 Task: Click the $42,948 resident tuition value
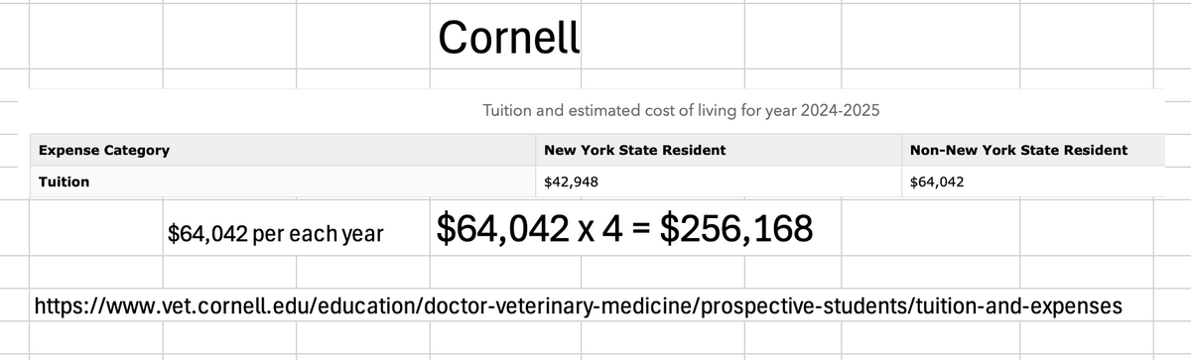(x=572, y=182)
